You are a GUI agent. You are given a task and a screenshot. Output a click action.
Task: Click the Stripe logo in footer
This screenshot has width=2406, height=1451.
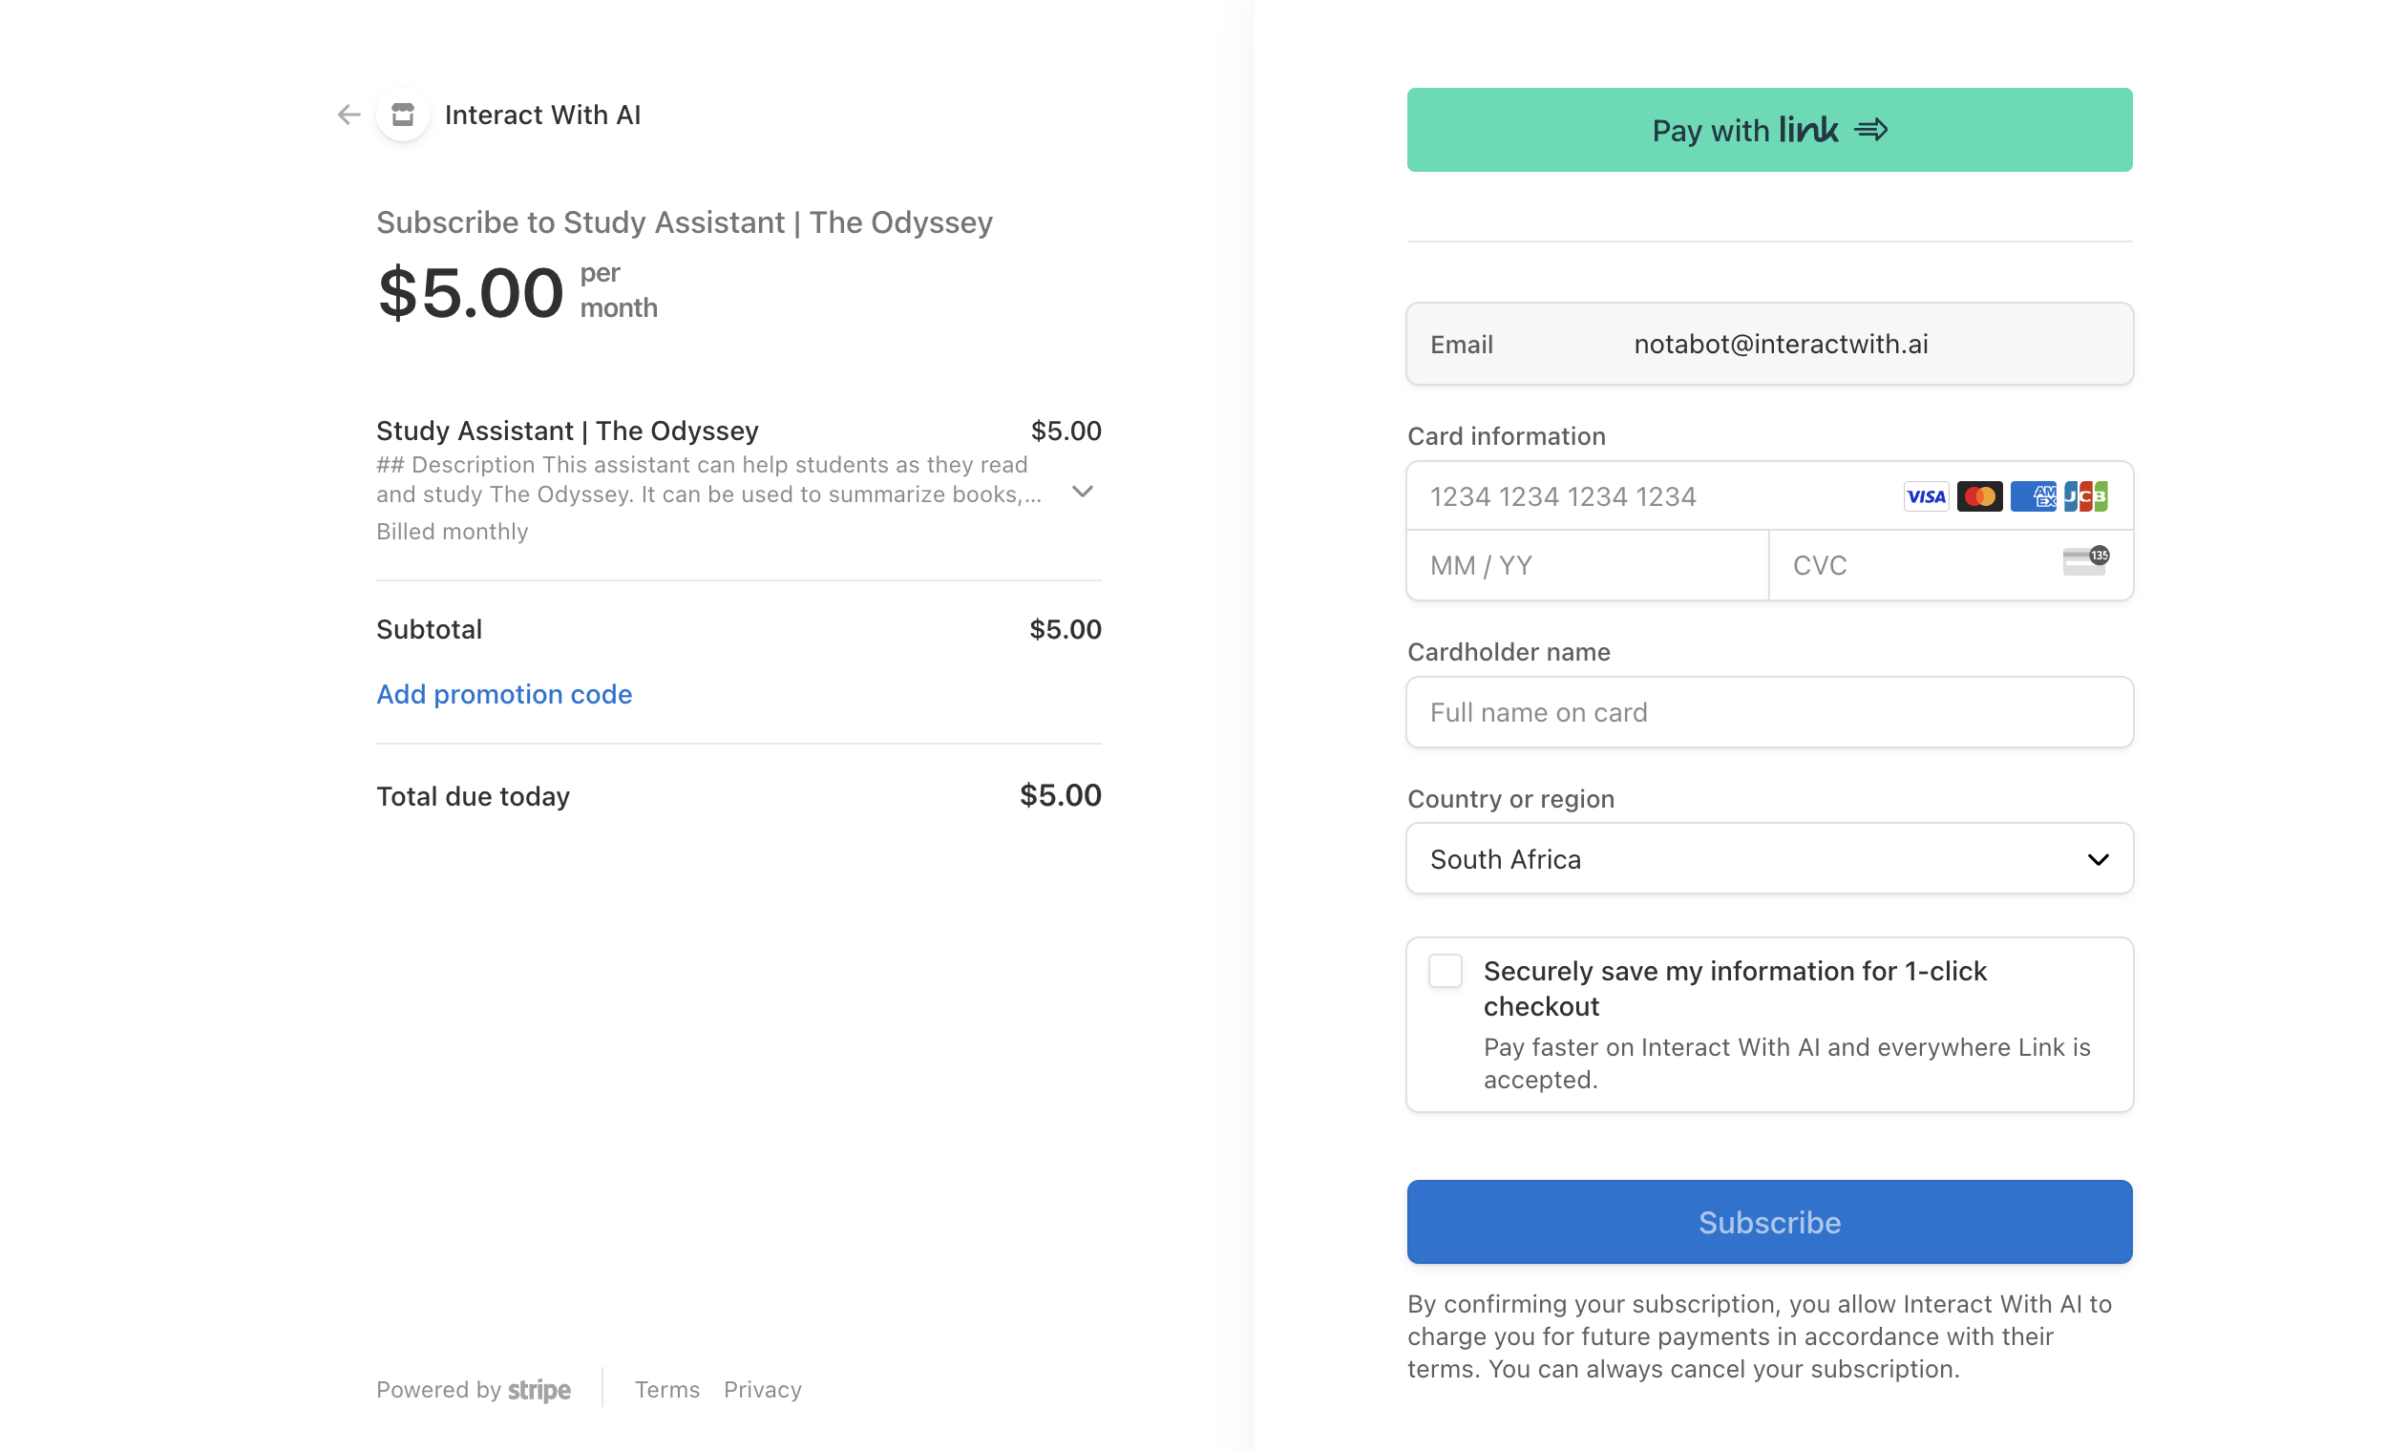[539, 1390]
